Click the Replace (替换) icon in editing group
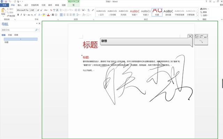Viewport: 223px width, 139px height. coord(201,12)
